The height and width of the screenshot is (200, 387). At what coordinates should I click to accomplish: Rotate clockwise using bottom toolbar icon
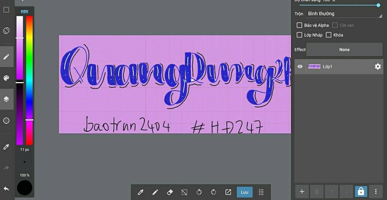(214, 192)
